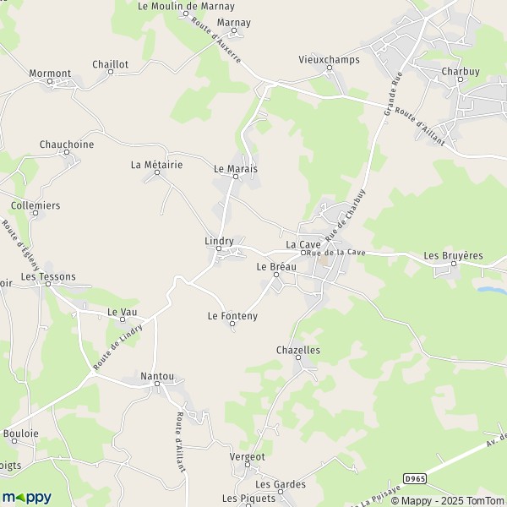Select the Nantou village marker
The width and height of the screenshot is (507, 507).
tap(157, 384)
